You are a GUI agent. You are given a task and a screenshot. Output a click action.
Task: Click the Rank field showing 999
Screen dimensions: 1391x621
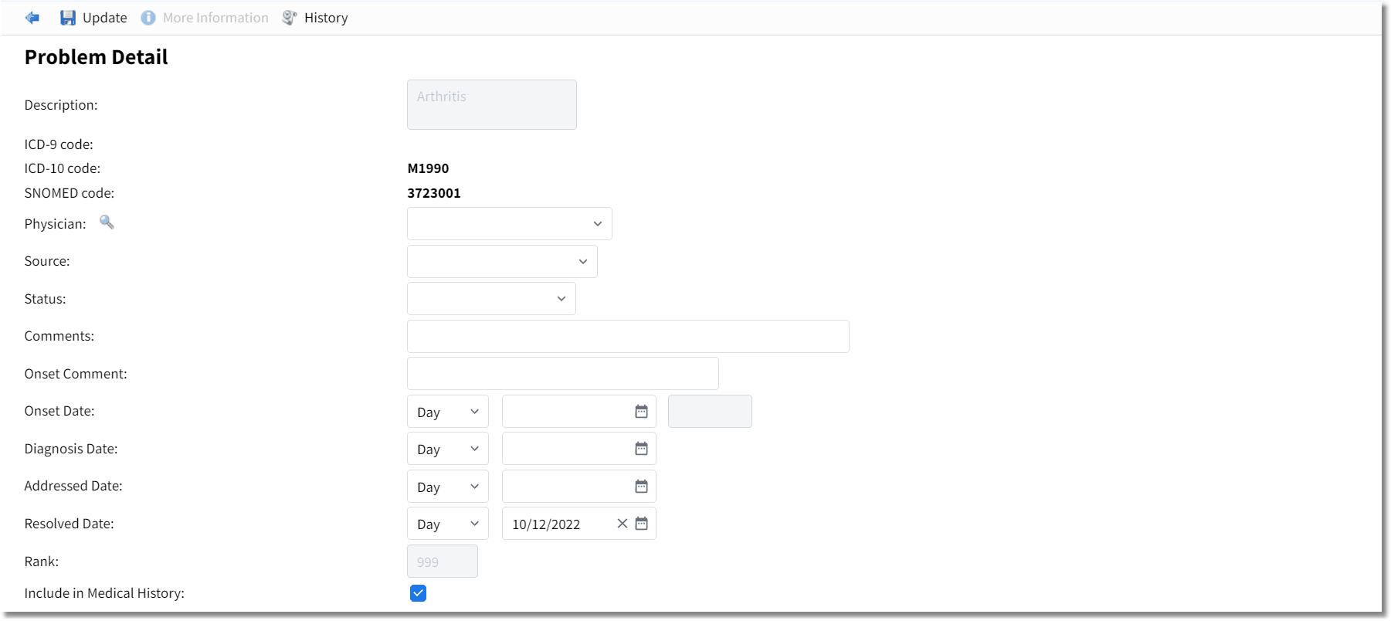point(443,562)
